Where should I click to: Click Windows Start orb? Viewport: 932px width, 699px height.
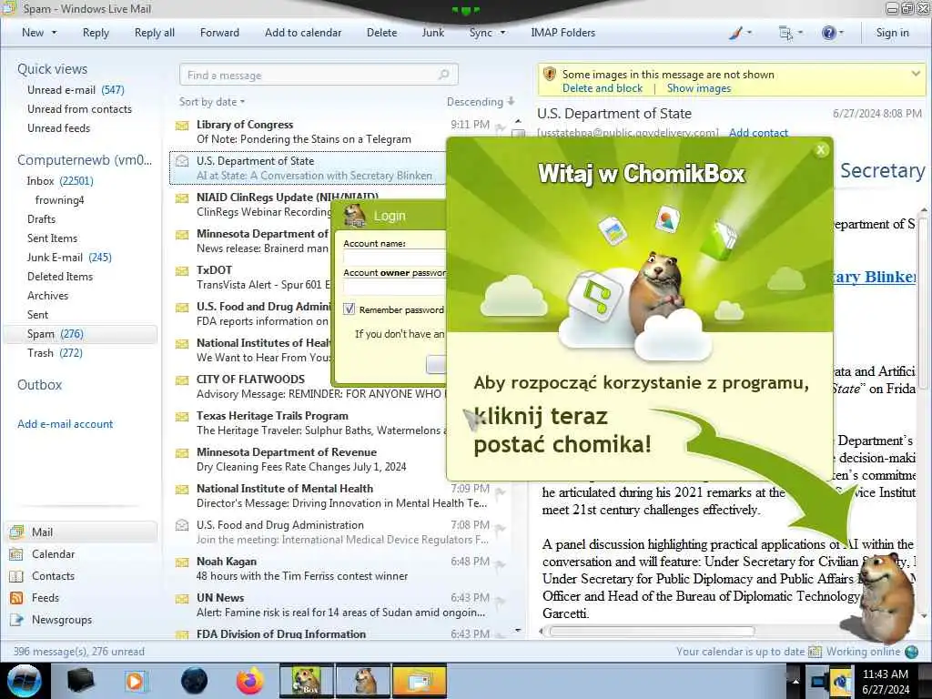(x=24, y=681)
